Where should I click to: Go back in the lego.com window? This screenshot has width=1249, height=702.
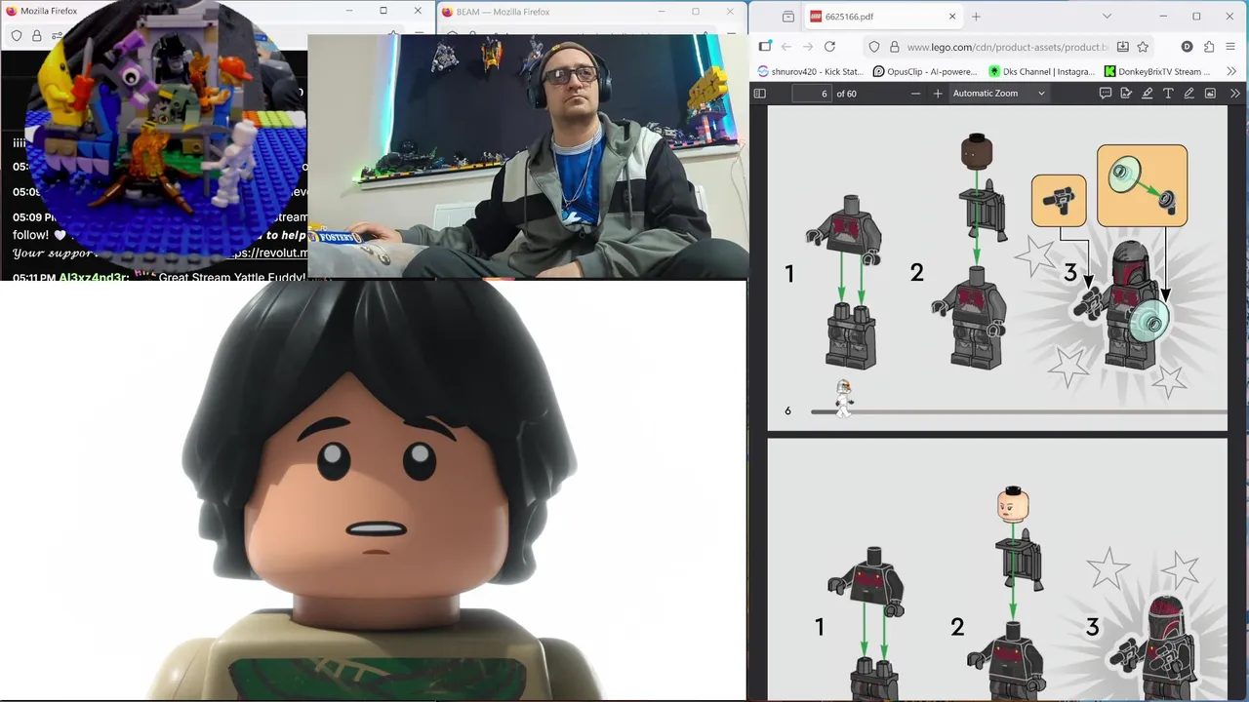(786, 47)
